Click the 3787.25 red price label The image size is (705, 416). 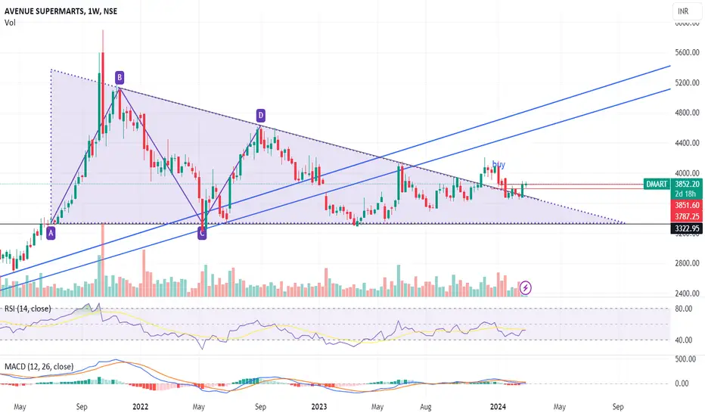pos(687,216)
